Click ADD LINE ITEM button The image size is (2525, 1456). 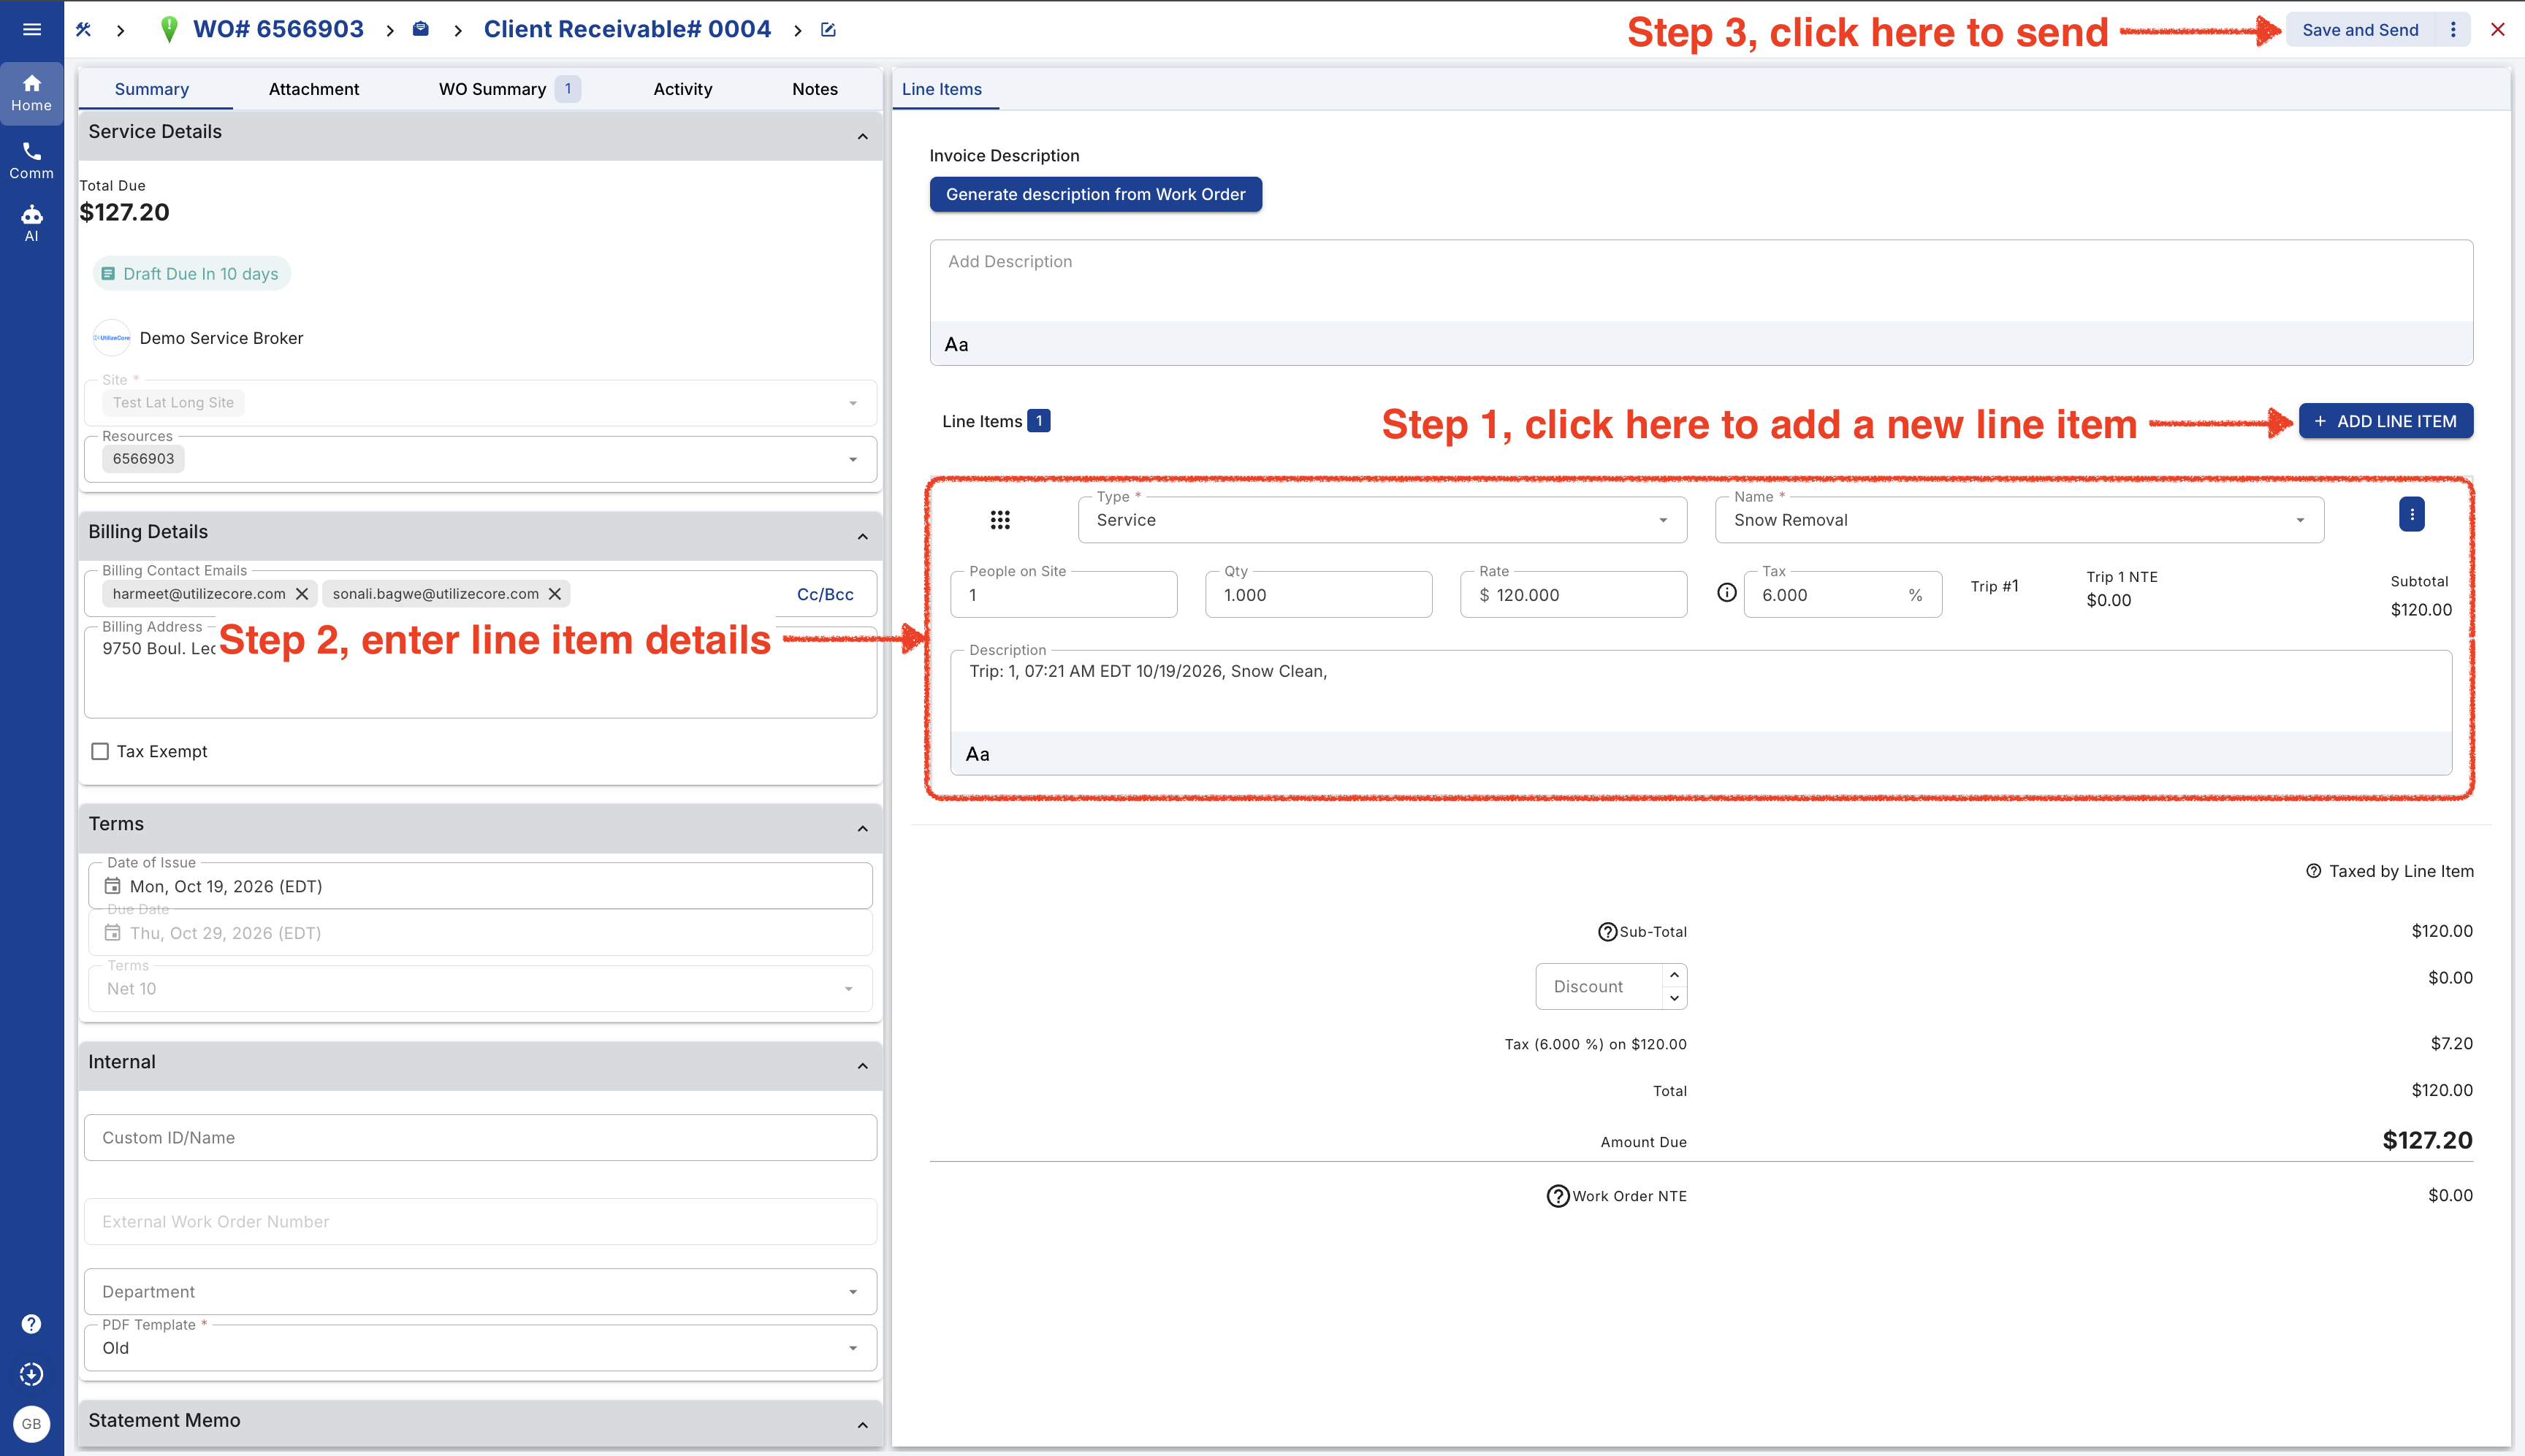coord(2386,421)
